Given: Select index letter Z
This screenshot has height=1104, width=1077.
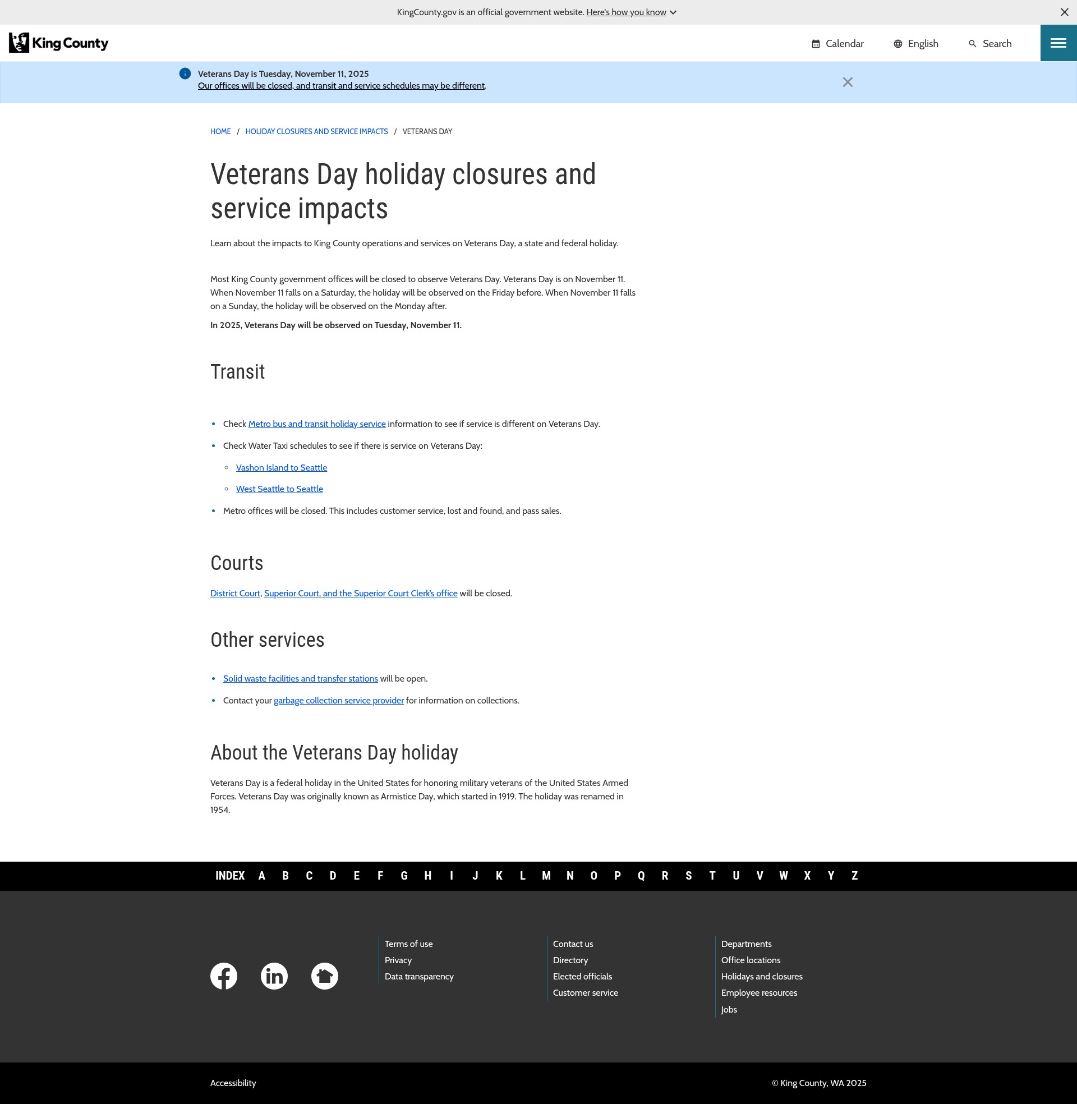Looking at the screenshot, I should pos(855,876).
